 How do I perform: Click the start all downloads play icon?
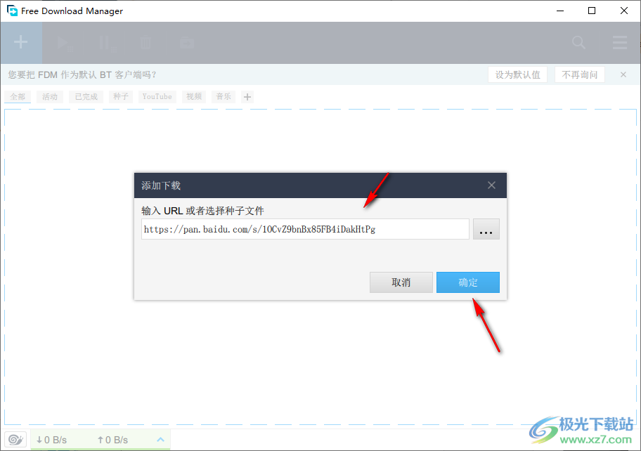click(x=64, y=43)
